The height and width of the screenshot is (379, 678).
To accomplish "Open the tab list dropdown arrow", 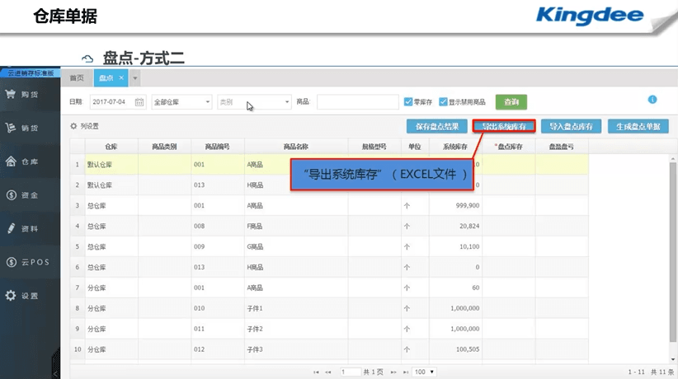I will pos(135,78).
